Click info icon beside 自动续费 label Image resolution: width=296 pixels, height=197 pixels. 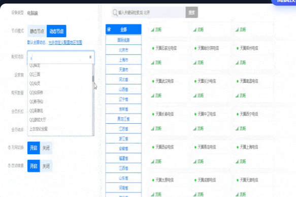pyautogui.click(x=9, y=166)
